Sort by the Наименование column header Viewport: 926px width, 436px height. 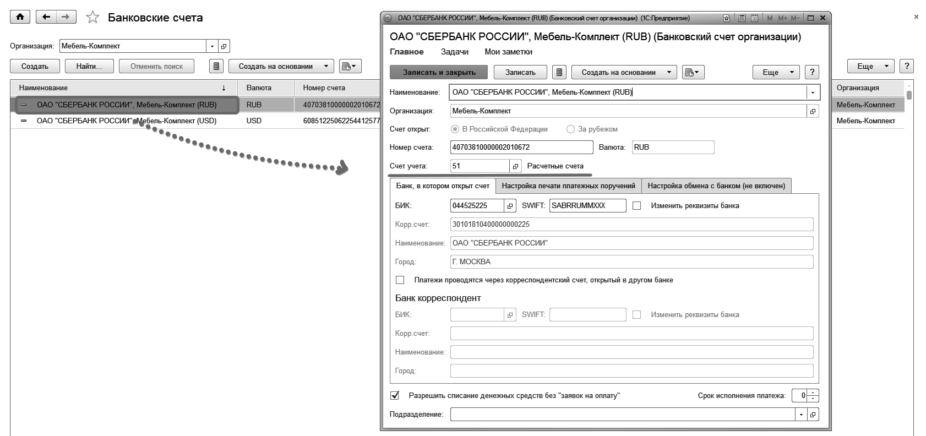(x=124, y=88)
